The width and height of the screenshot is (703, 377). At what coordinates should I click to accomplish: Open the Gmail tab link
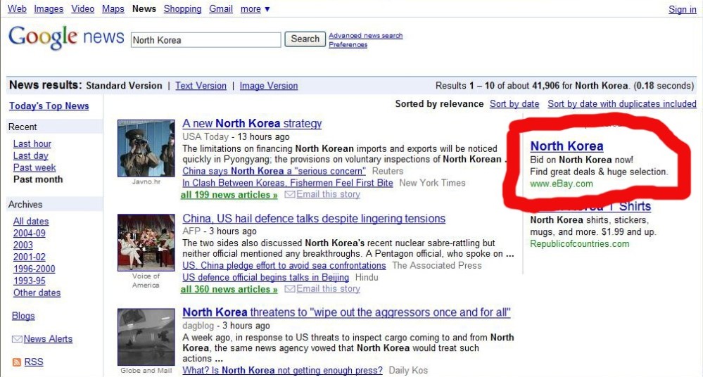point(221,9)
